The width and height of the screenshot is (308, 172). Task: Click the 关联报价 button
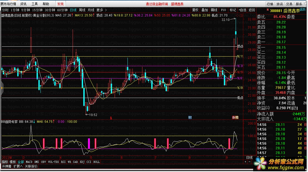click(31, 166)
